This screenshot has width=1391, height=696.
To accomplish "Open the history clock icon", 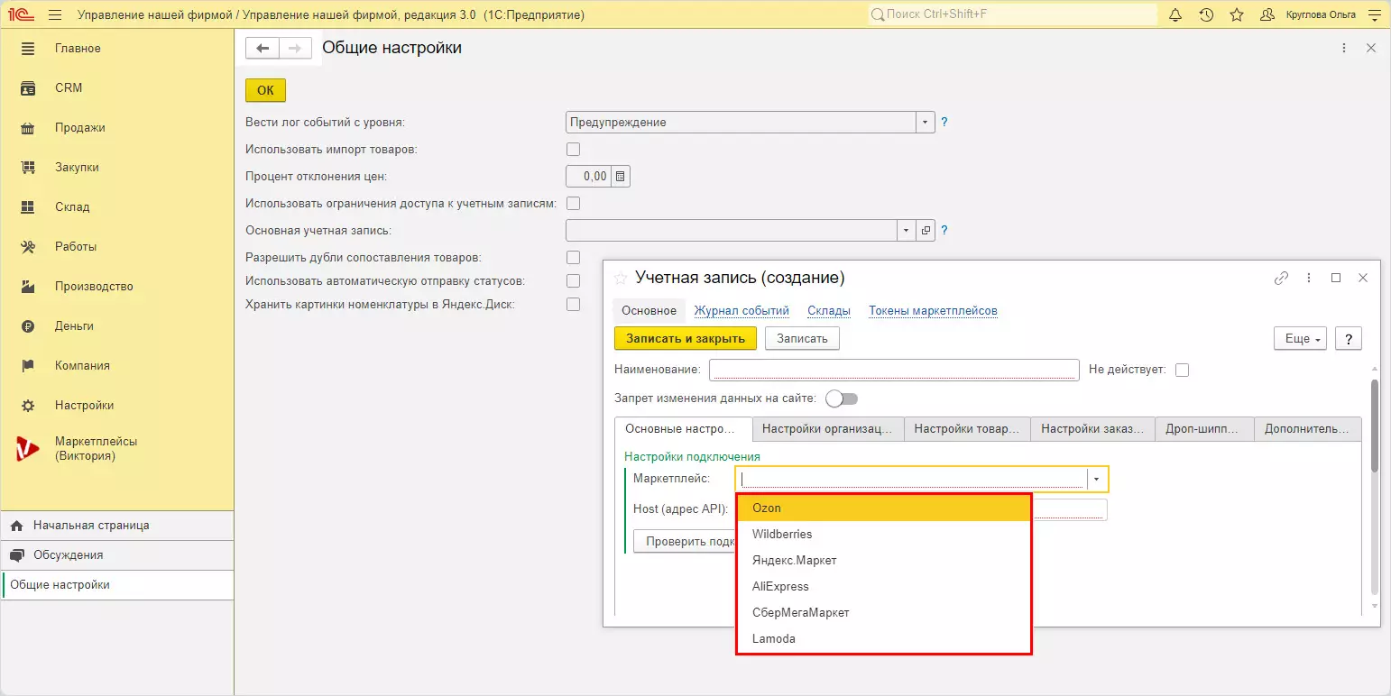I will [x=1206, y=15].
